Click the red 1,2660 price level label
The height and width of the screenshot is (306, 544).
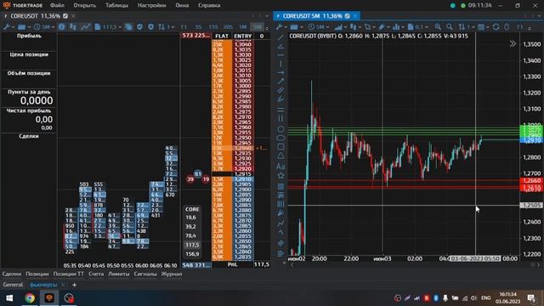coord(531,181)
